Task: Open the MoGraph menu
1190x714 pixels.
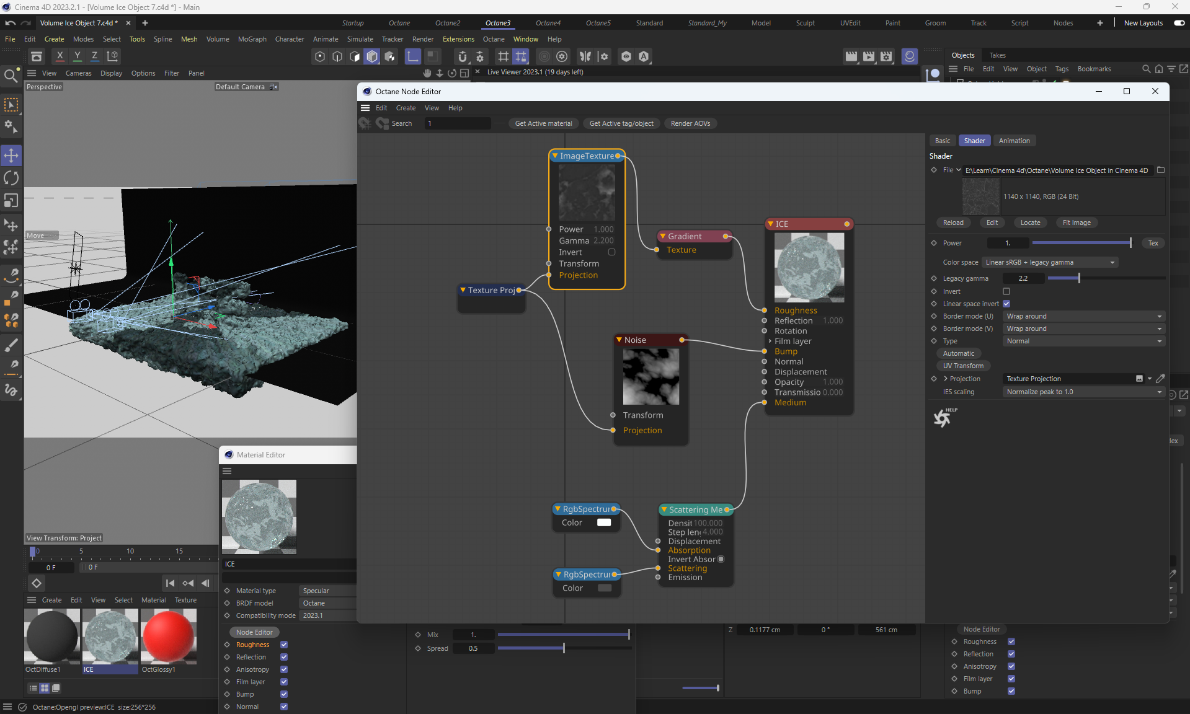Action: click(252, 39)
